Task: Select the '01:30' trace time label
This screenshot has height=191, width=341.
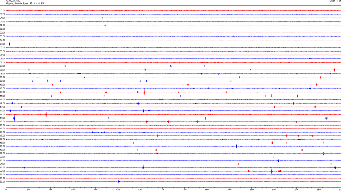Action: coord(2,22)
